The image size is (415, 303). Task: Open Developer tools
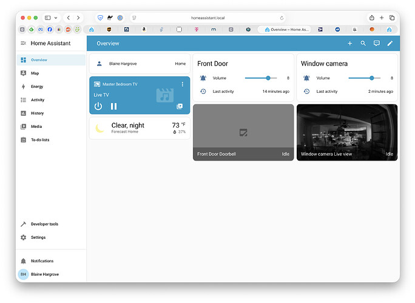click(x=52, y=224)
